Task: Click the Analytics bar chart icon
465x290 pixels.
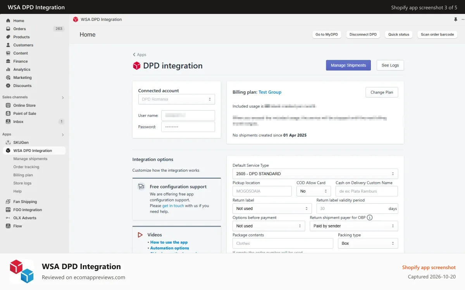Action: pos(8,69)
